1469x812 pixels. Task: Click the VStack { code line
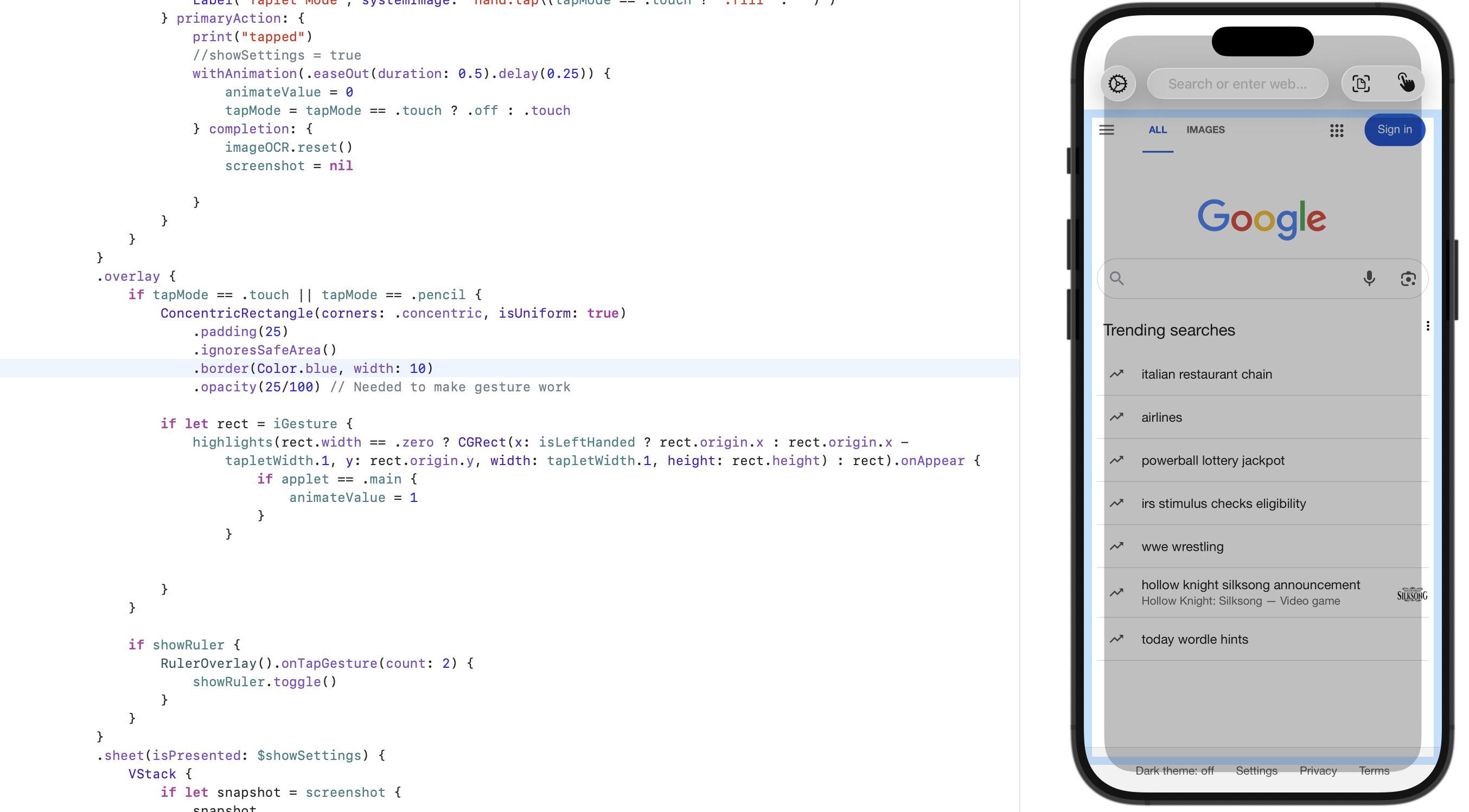tap(160, 774)
